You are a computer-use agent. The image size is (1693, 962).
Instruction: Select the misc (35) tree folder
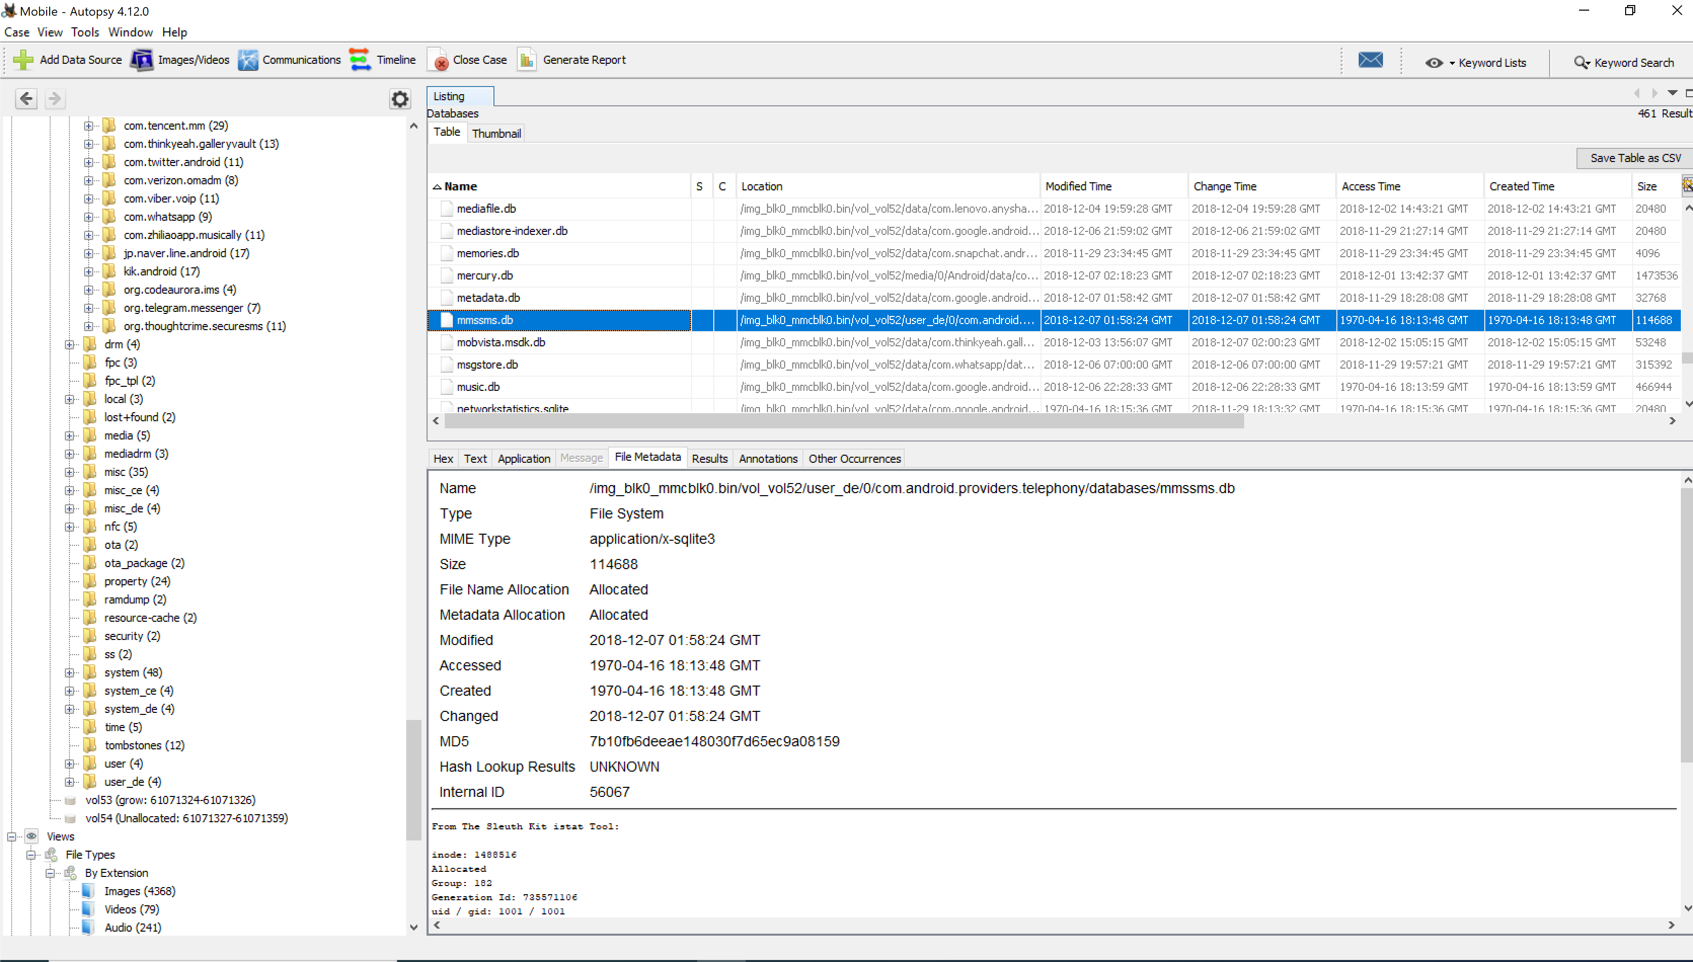click(126, 472)
